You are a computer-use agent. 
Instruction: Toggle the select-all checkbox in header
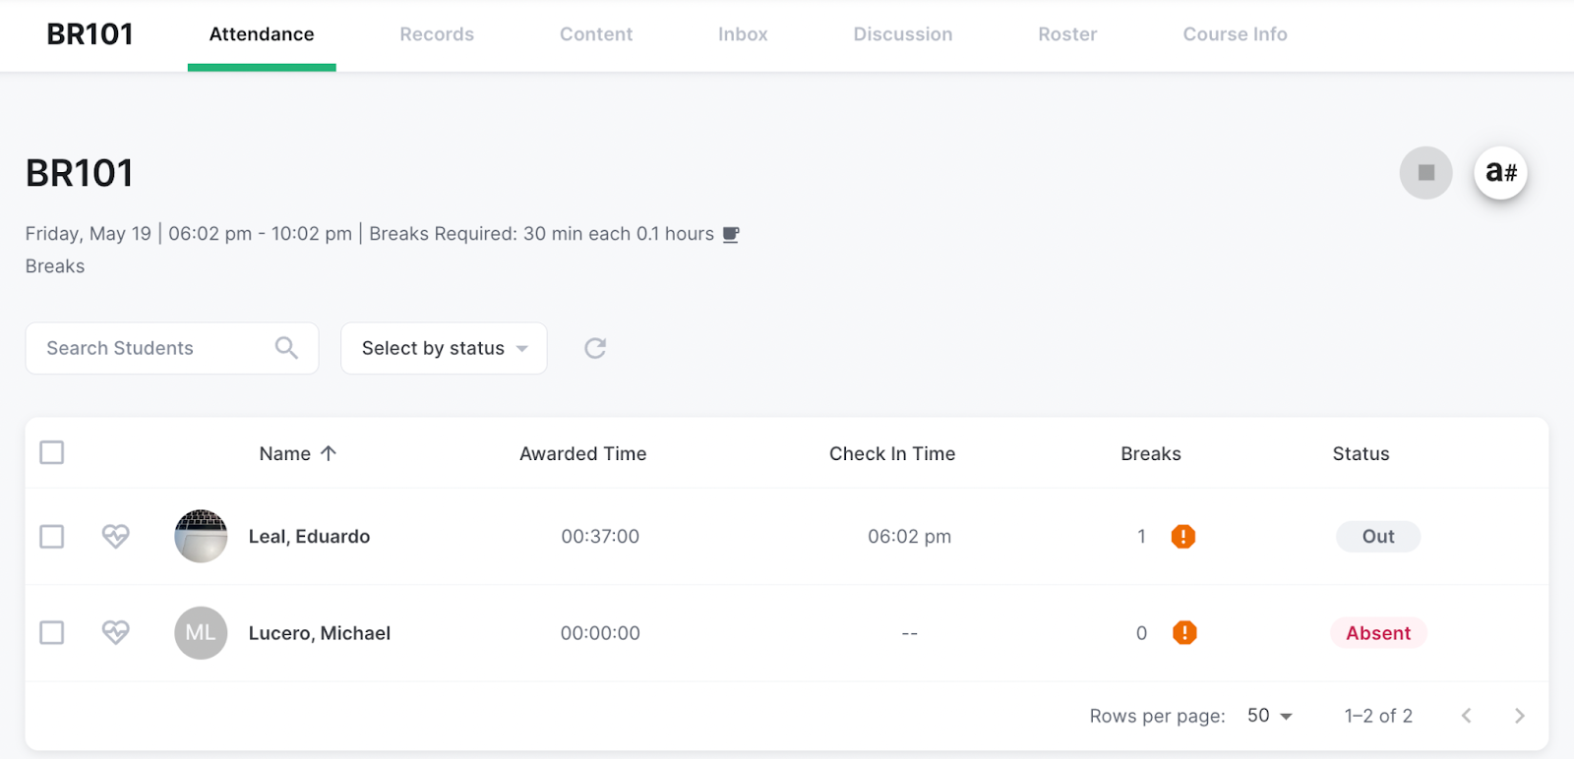pyautogui.click(x=52, y=452)
